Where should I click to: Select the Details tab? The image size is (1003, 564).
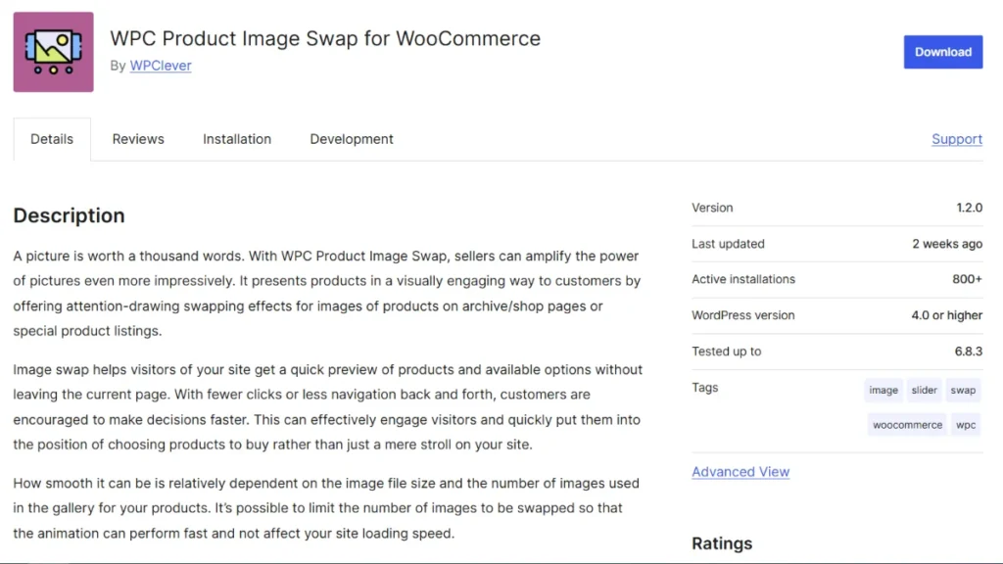coord(51,139)
